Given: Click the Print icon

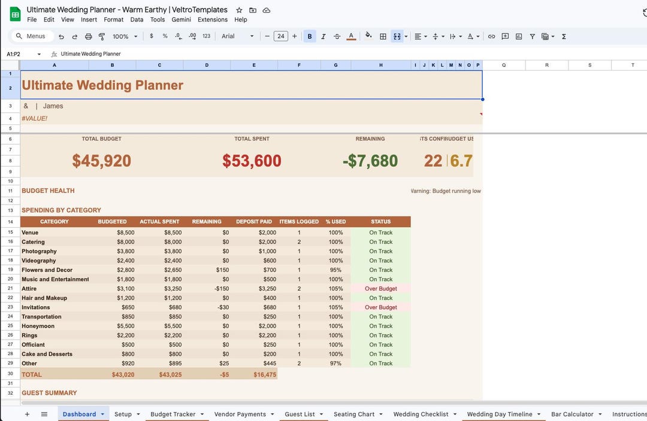Looking at the screenshot, I should [88, 36].
